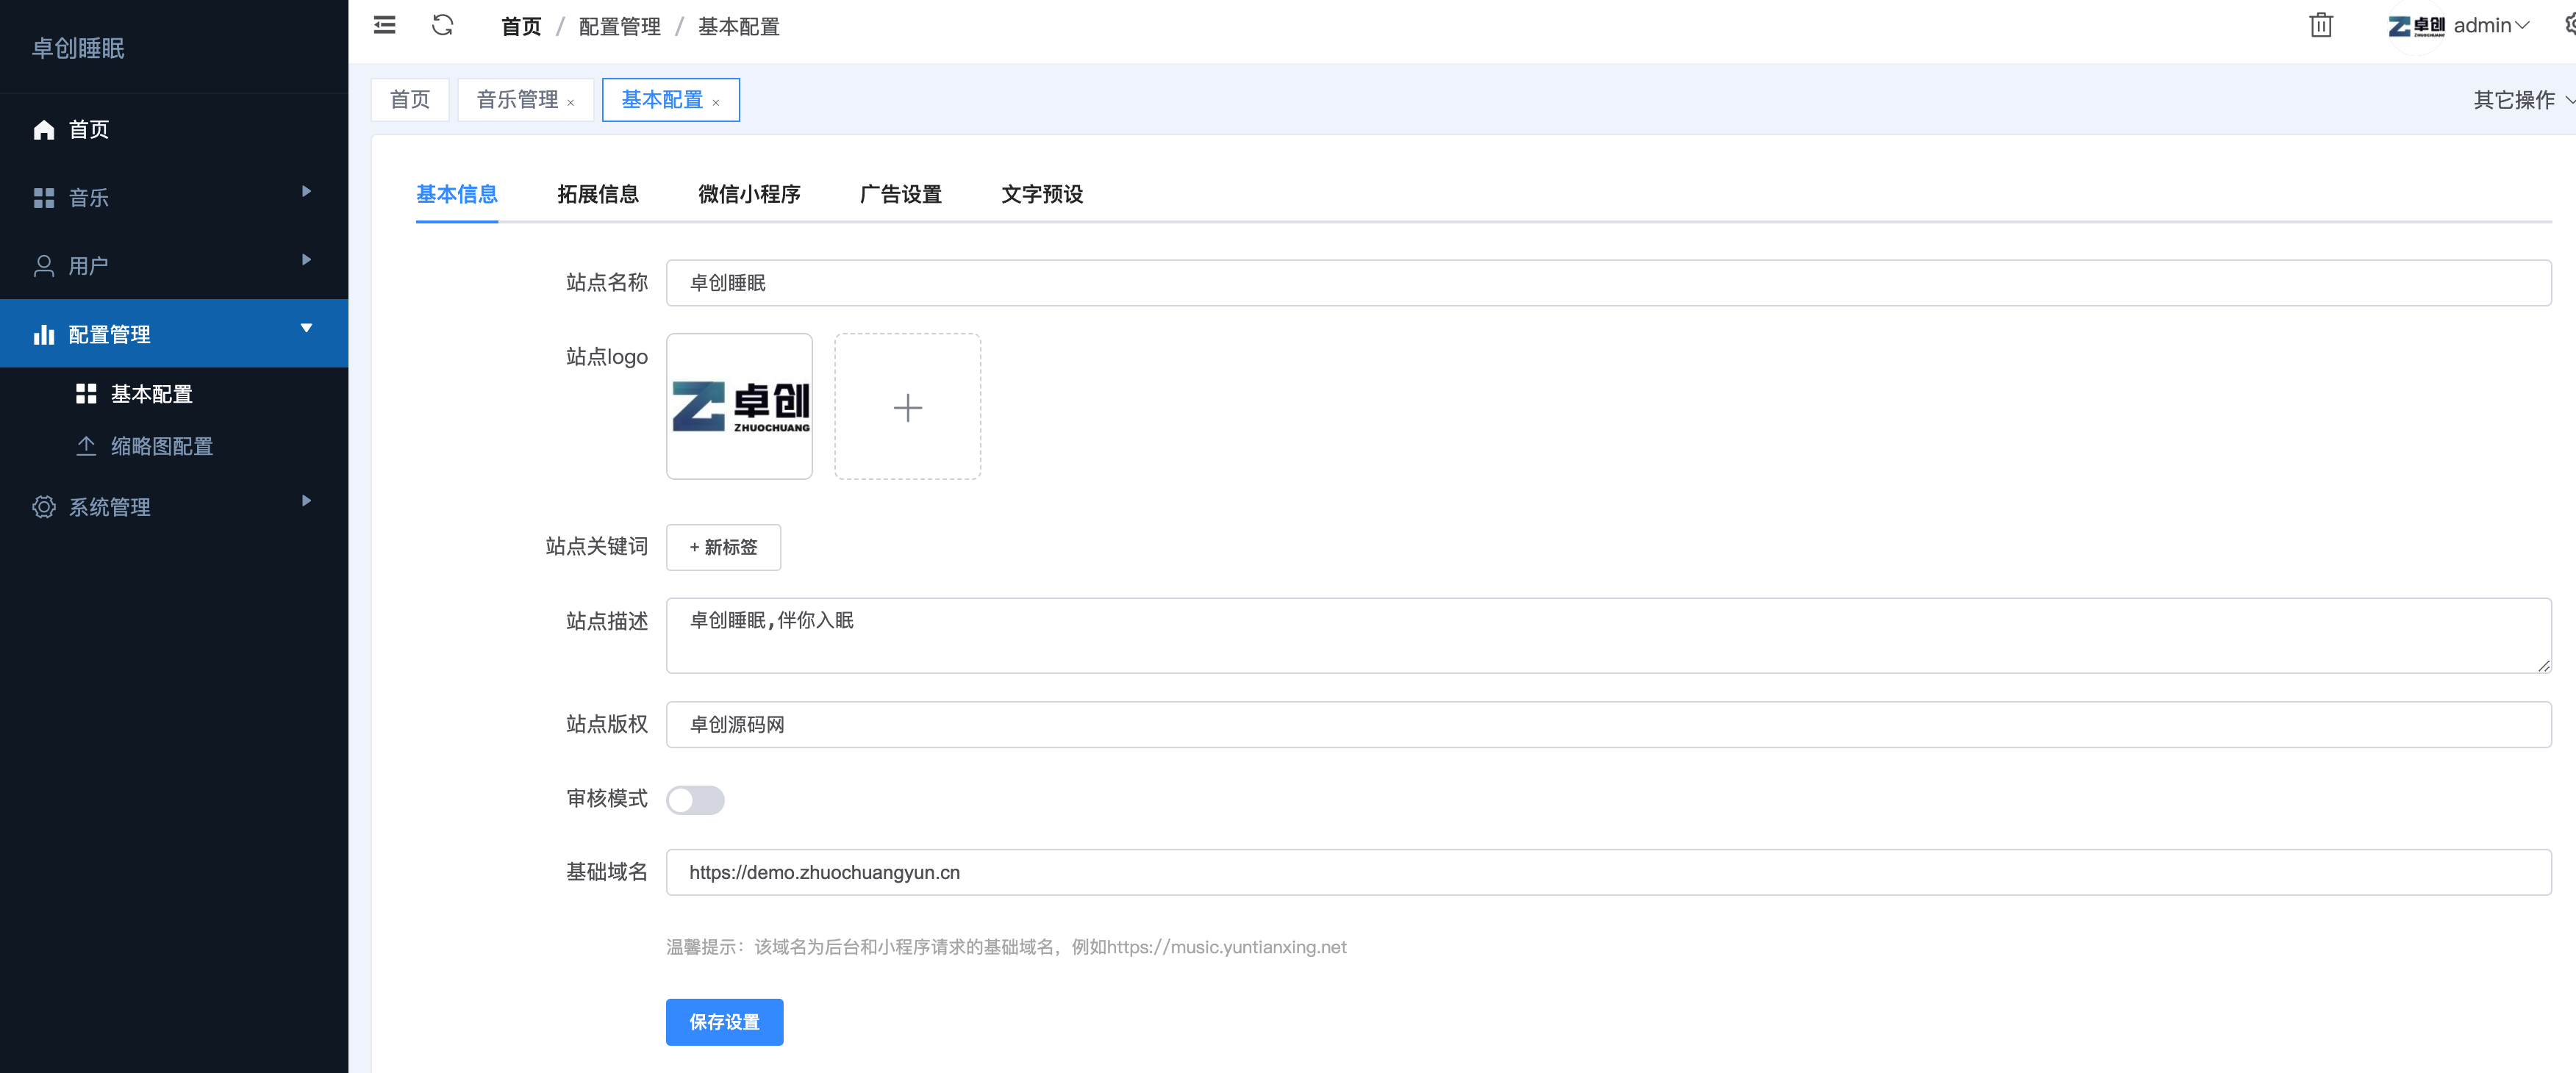Switch to the 微信小程序 tab

click(x=749, y=194)
